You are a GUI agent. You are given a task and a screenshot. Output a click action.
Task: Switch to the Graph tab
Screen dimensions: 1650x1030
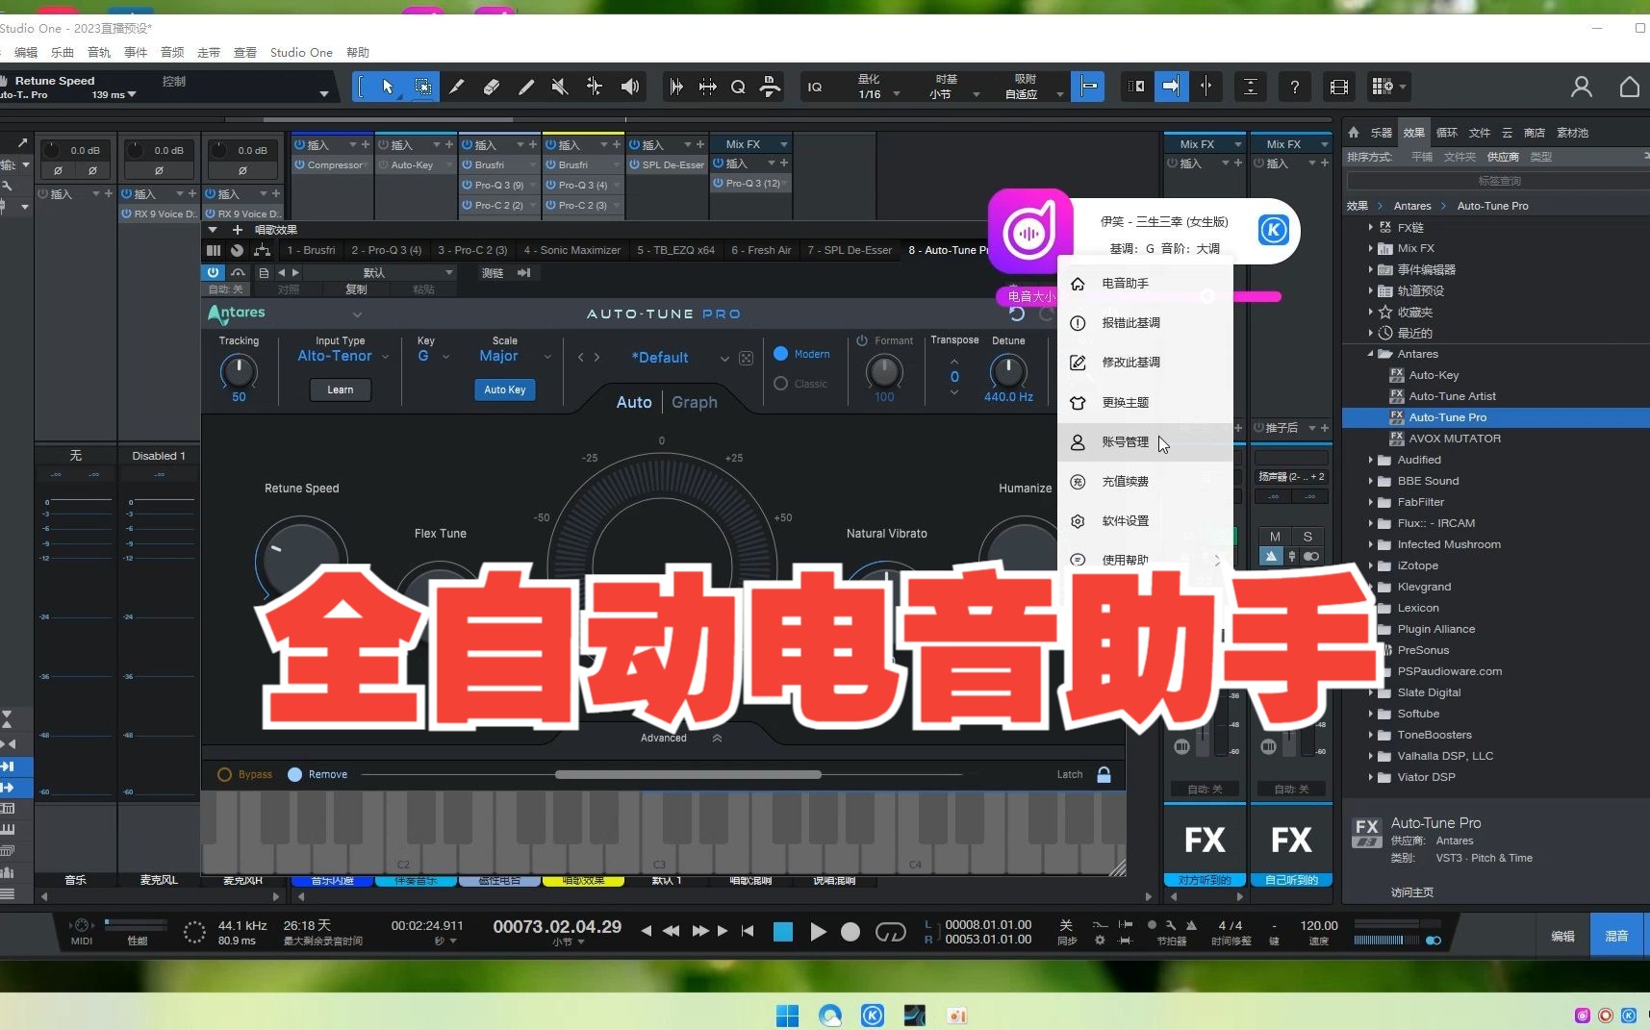pyautogui.click(x=695, y=402)
